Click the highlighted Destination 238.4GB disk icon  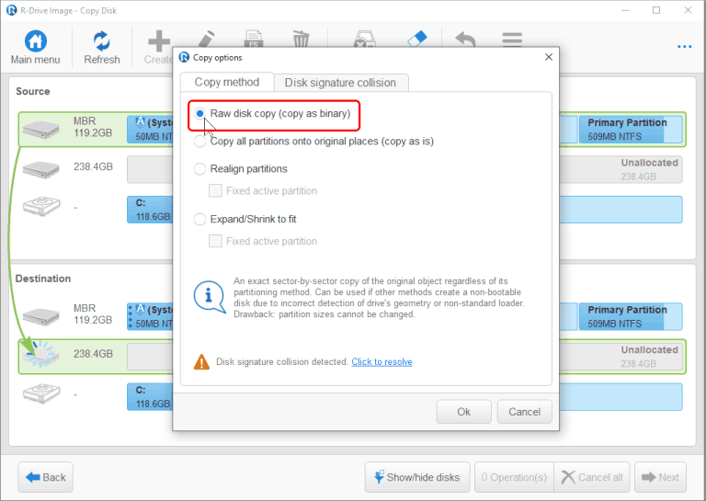41,354
